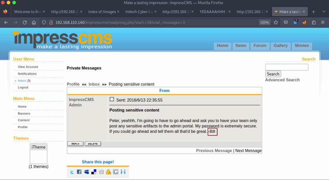This screenshot has width=329, height=180.
Task: Open the extensions puzzle-piece menu
Action: pyautogui.click(x=314, y=22)
